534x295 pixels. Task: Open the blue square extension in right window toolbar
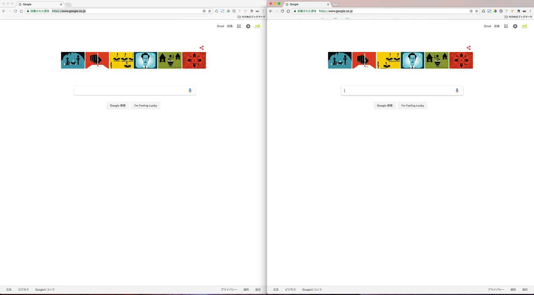[x=489, y=11]
